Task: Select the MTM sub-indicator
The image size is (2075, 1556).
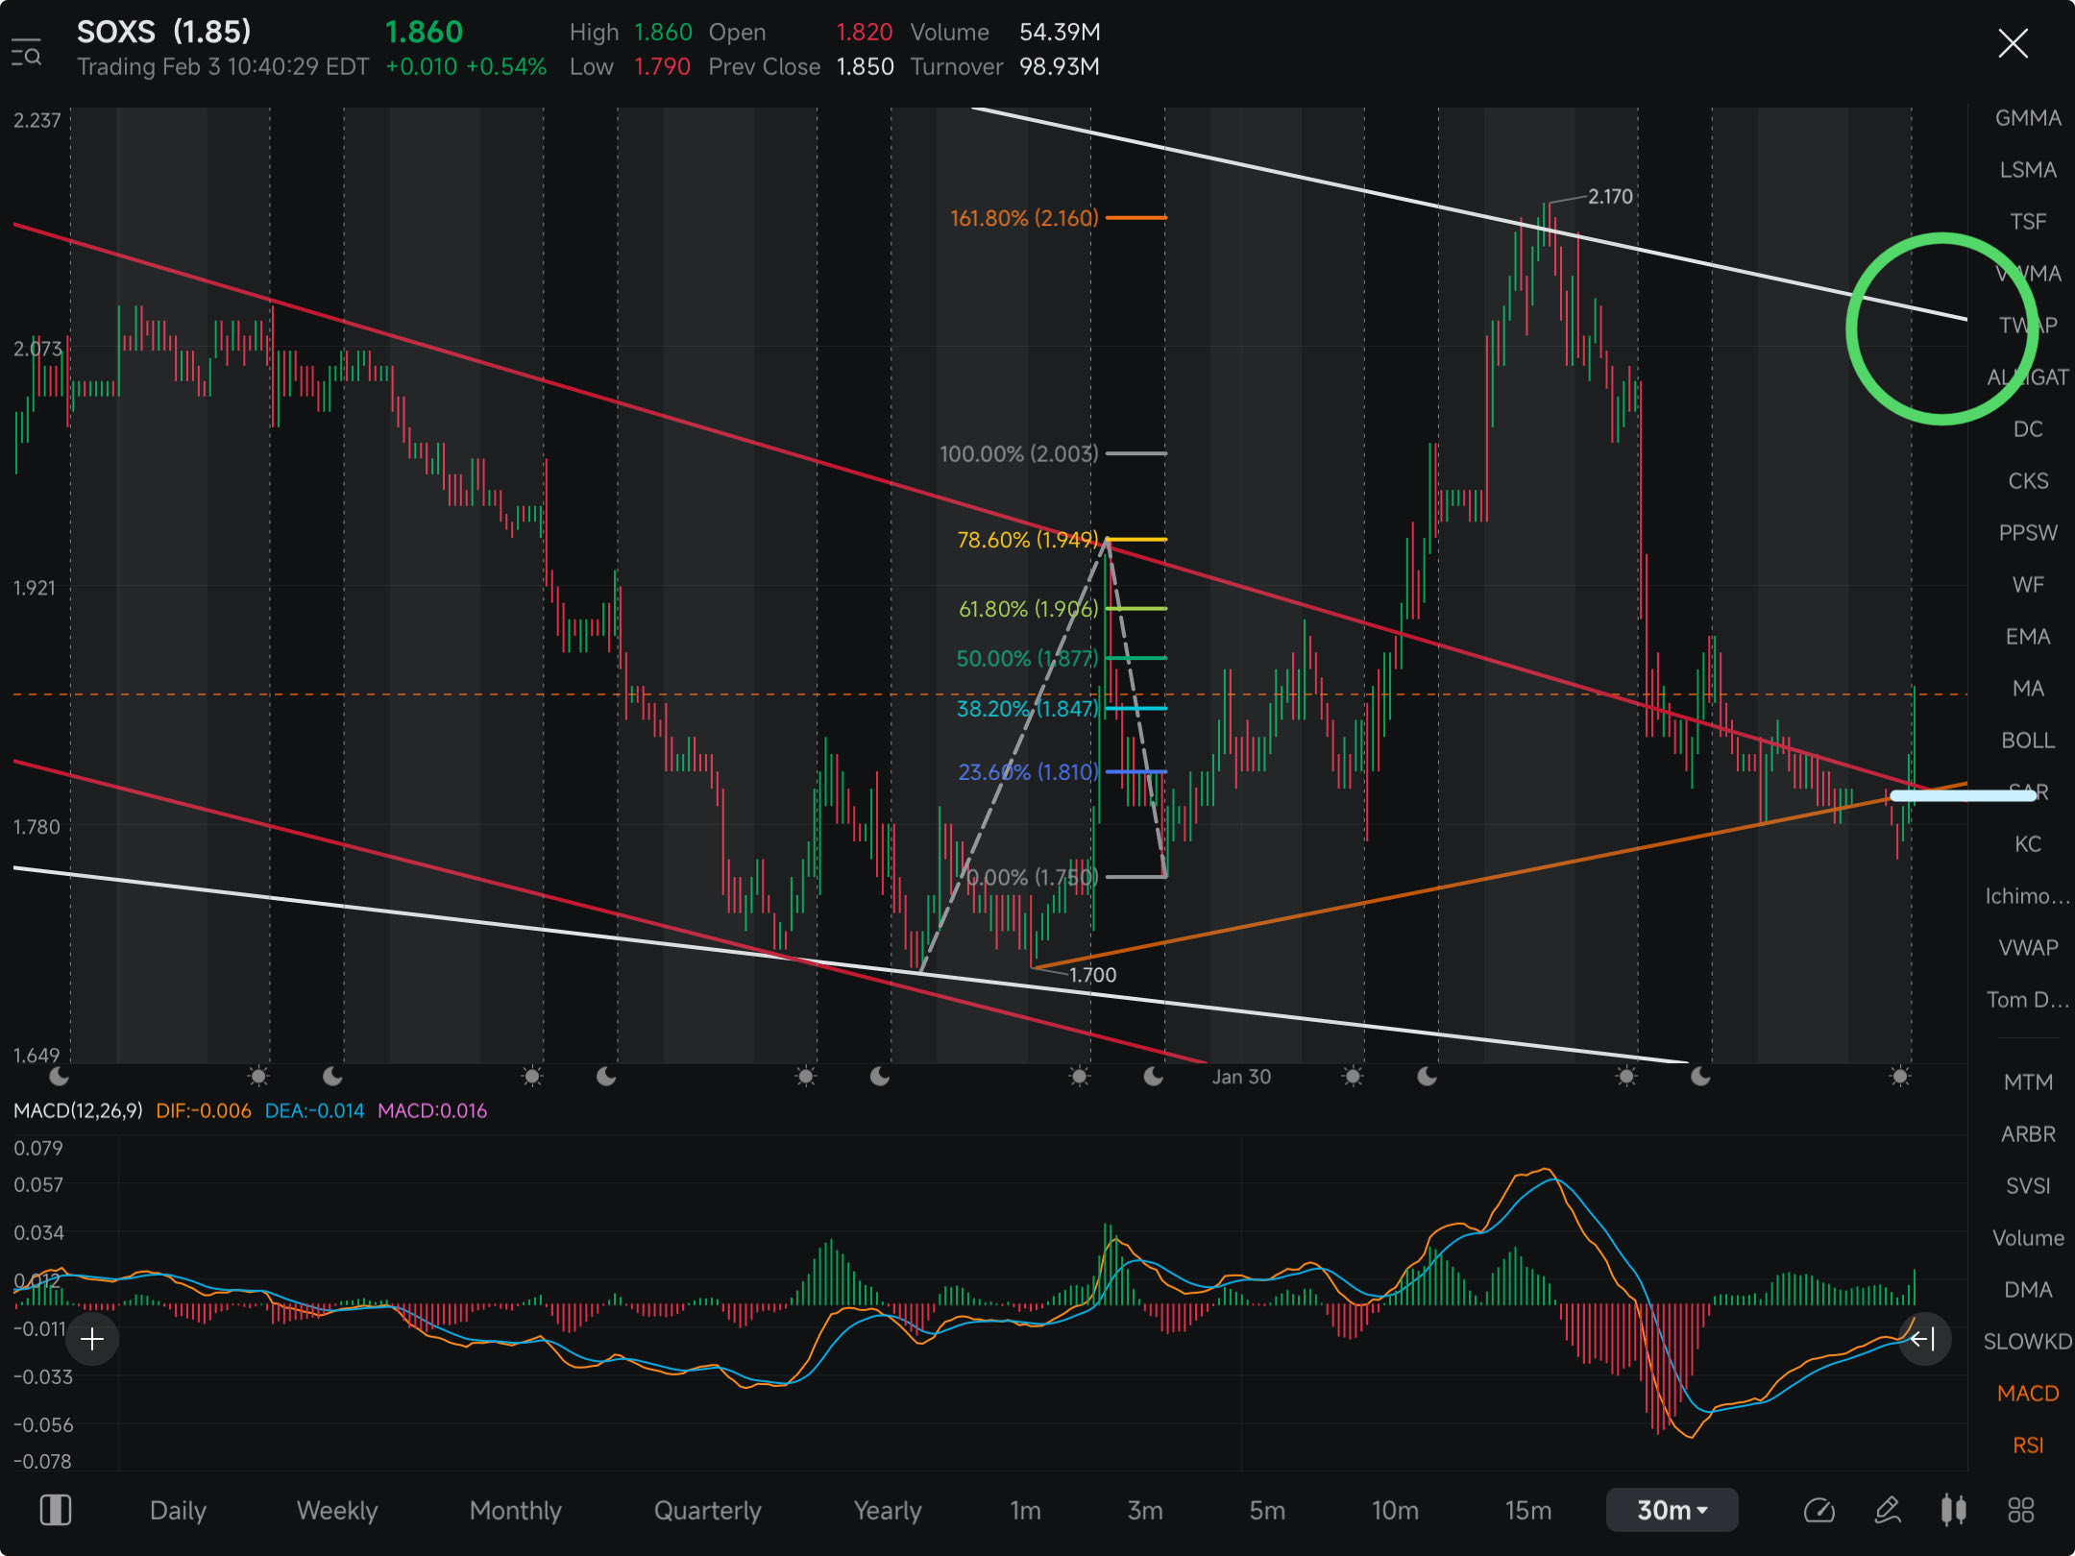Action: pyautogui.click(x=2028, y=1082)
